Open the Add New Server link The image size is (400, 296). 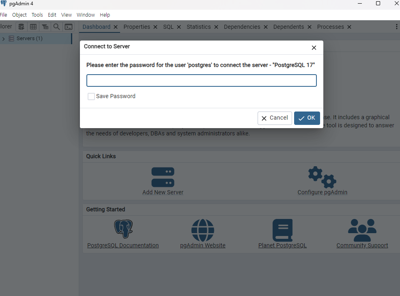tap(163, 192)
